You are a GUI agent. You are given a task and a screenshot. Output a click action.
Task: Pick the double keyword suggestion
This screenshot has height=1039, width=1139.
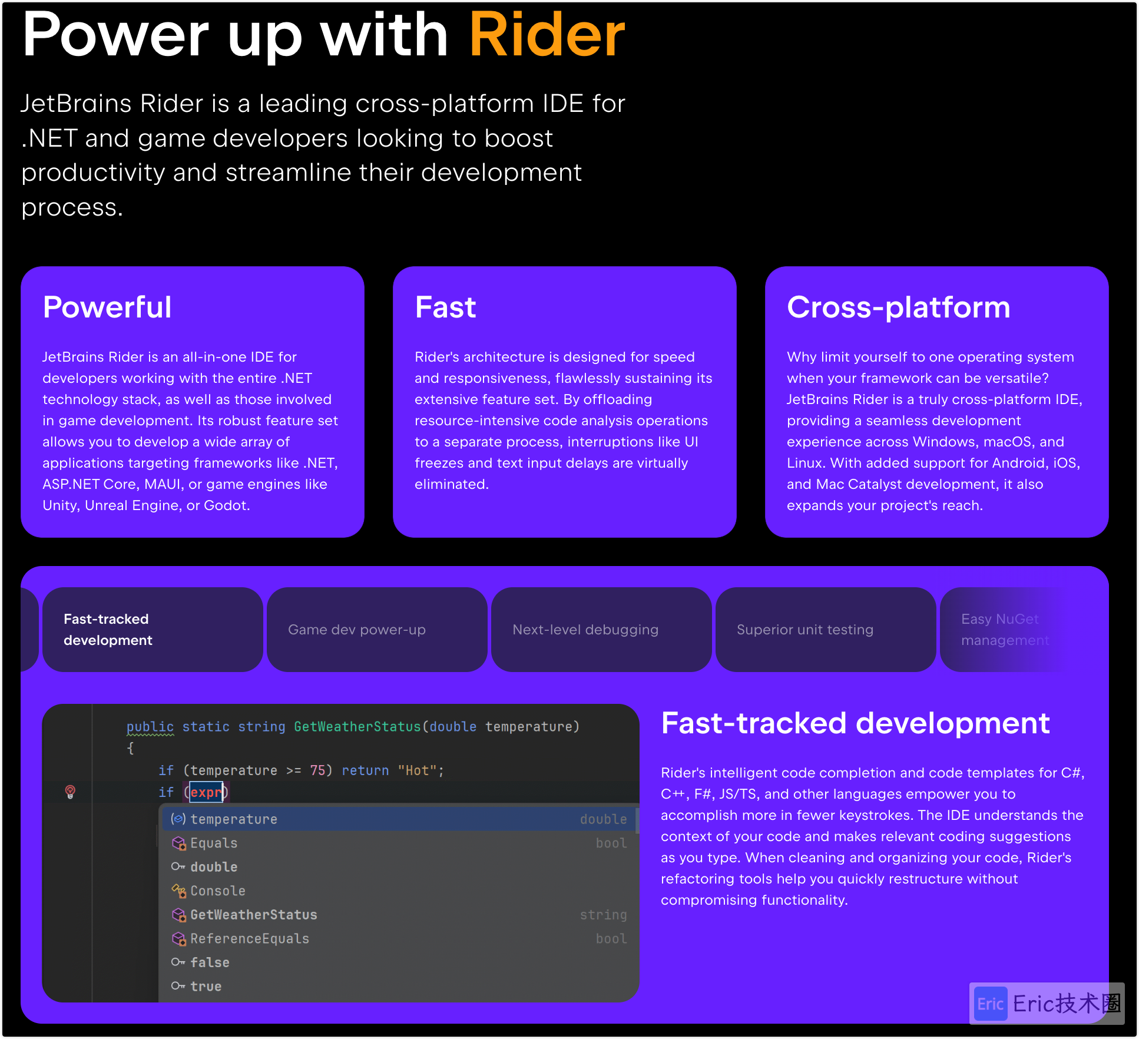click(x=399, y=867)
